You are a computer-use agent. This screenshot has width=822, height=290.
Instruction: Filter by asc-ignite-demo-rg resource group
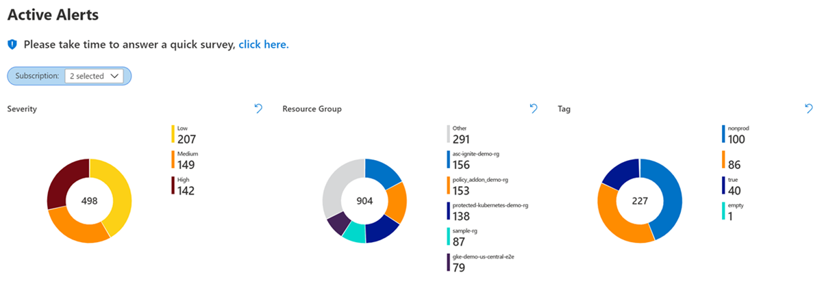pos(476,160)
